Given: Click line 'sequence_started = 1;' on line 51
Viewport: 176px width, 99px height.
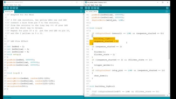Looking at the screenshot, I should [x=106, y=41].
